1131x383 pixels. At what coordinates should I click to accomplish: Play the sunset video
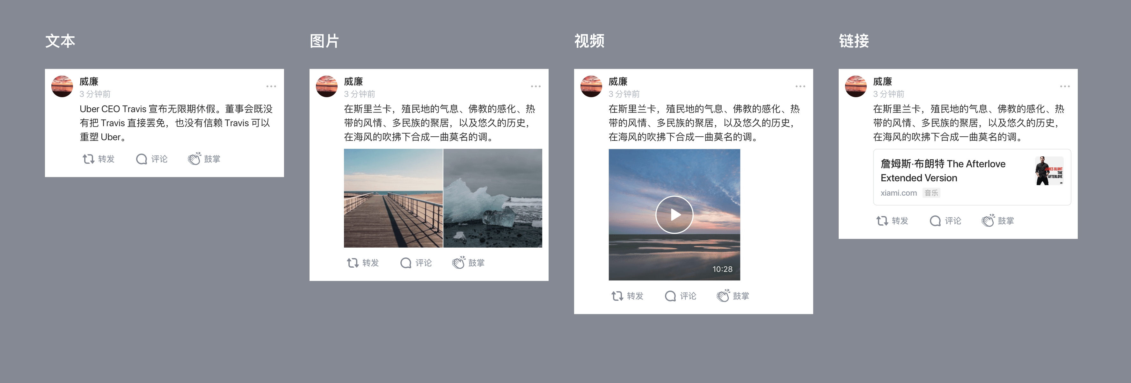coord(675,214)
